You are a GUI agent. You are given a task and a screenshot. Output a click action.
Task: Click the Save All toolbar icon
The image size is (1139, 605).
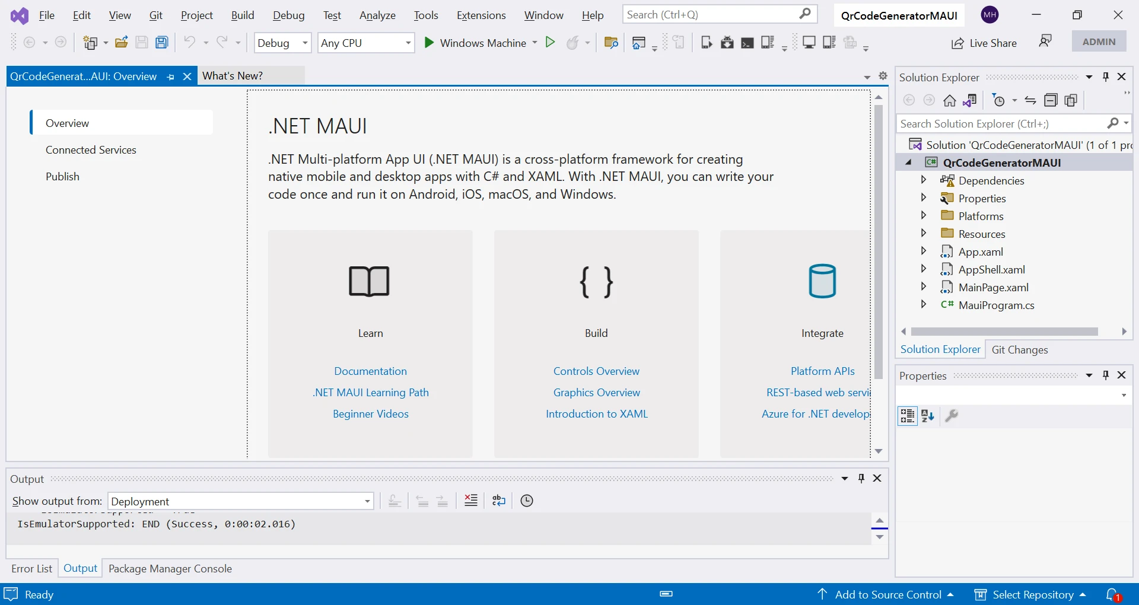(161, 43)
